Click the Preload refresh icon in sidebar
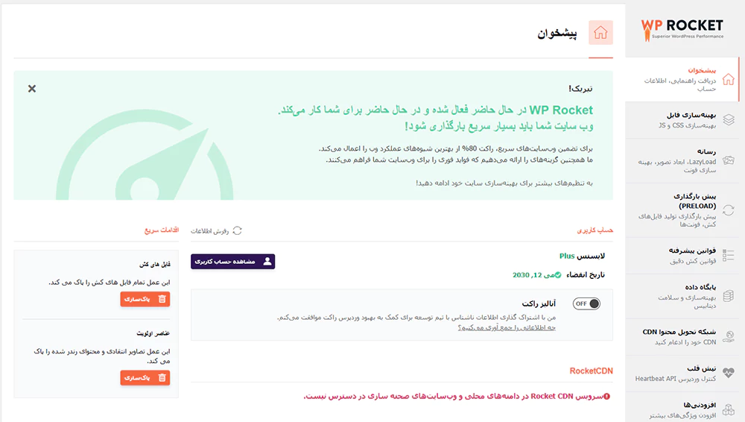Screen dimensions: 745x422 coord(729,210)
